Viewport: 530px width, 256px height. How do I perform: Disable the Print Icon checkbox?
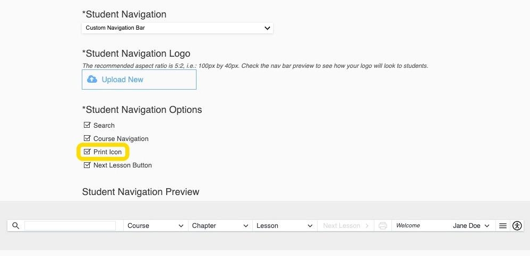(87, 152)
